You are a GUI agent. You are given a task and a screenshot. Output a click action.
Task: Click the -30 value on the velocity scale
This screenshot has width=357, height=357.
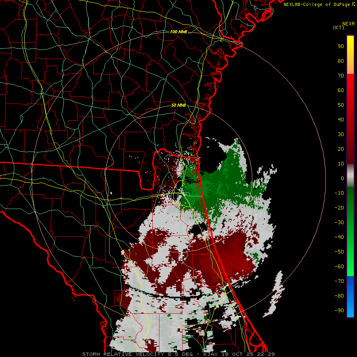coord(339,223)
